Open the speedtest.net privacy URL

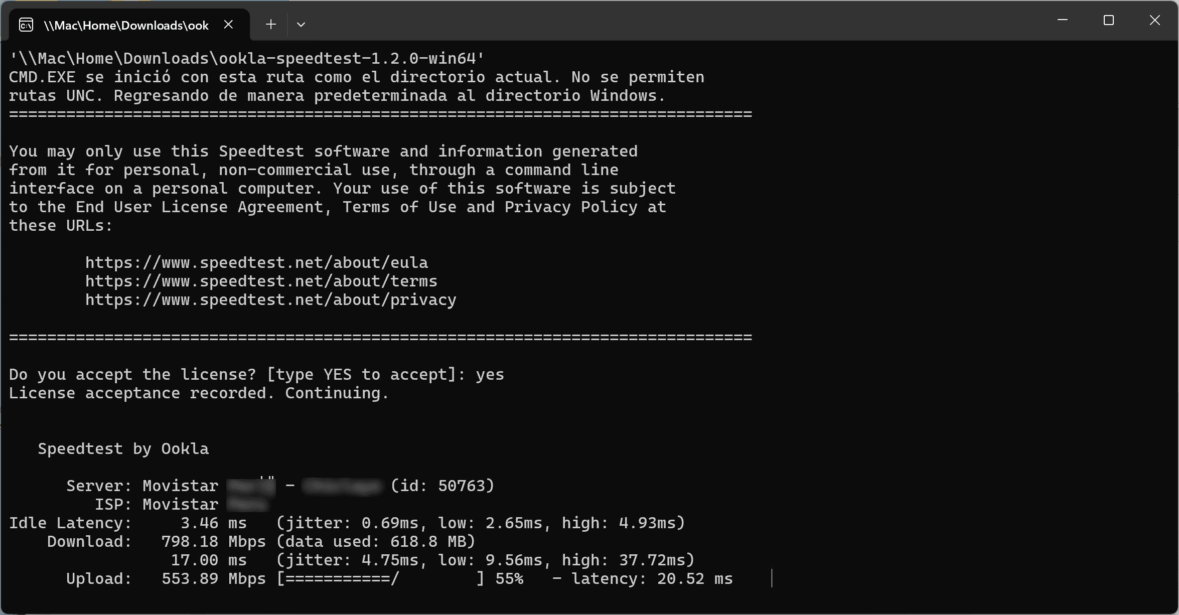(x=270, y=299)
